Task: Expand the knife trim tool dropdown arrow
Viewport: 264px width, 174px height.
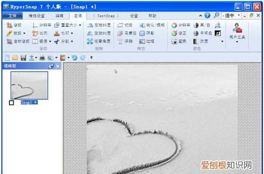Action: [x=25, y=33]
